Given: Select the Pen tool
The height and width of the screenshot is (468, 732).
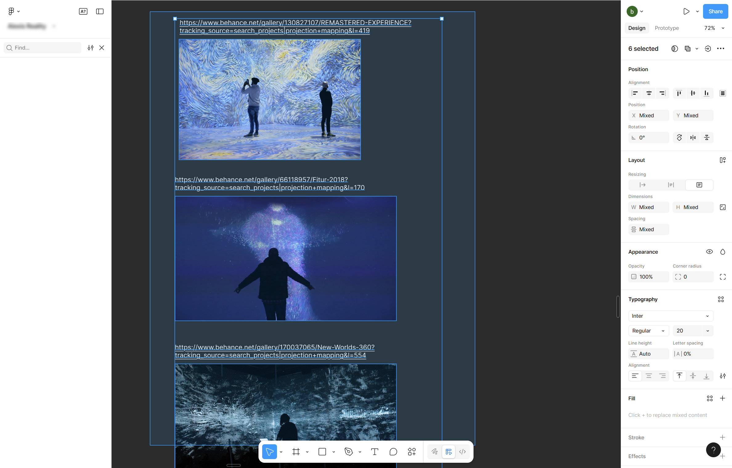Looking at the screenshot, I should [348, 452].
